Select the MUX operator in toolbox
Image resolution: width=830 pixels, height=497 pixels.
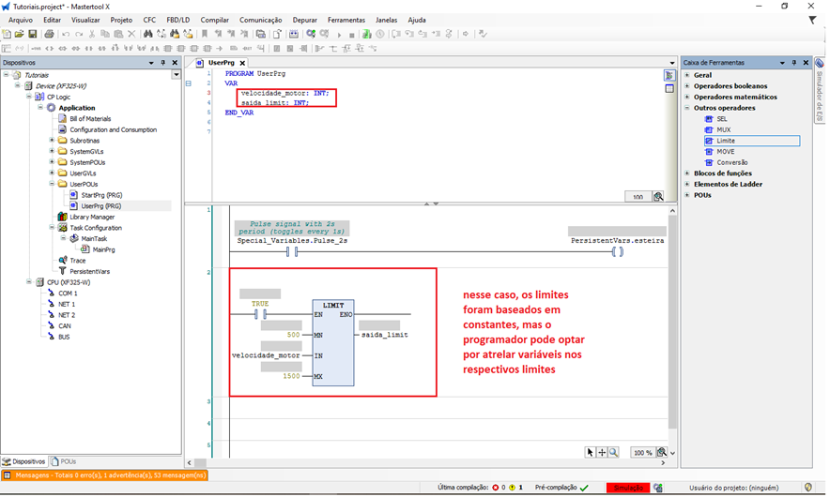[722, 129]
